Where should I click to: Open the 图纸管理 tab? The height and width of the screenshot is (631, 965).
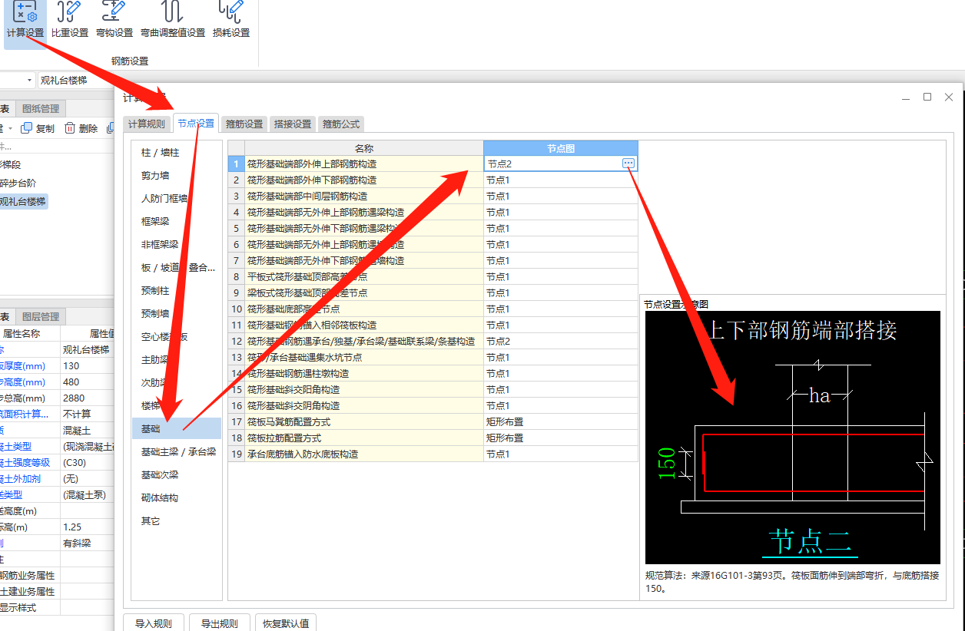[41, 109]
